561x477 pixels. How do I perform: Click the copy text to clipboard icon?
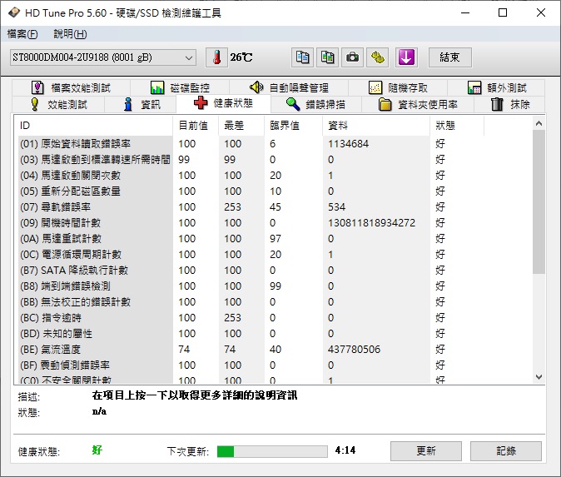[x=302, y=57]
